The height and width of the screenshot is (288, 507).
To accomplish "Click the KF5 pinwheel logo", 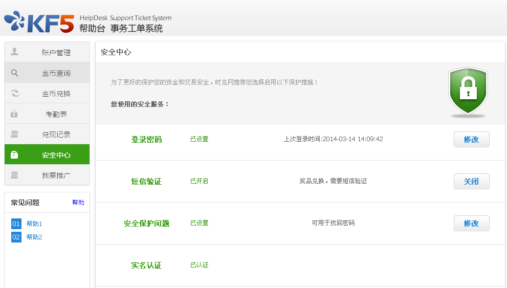I will coord(14,21).
